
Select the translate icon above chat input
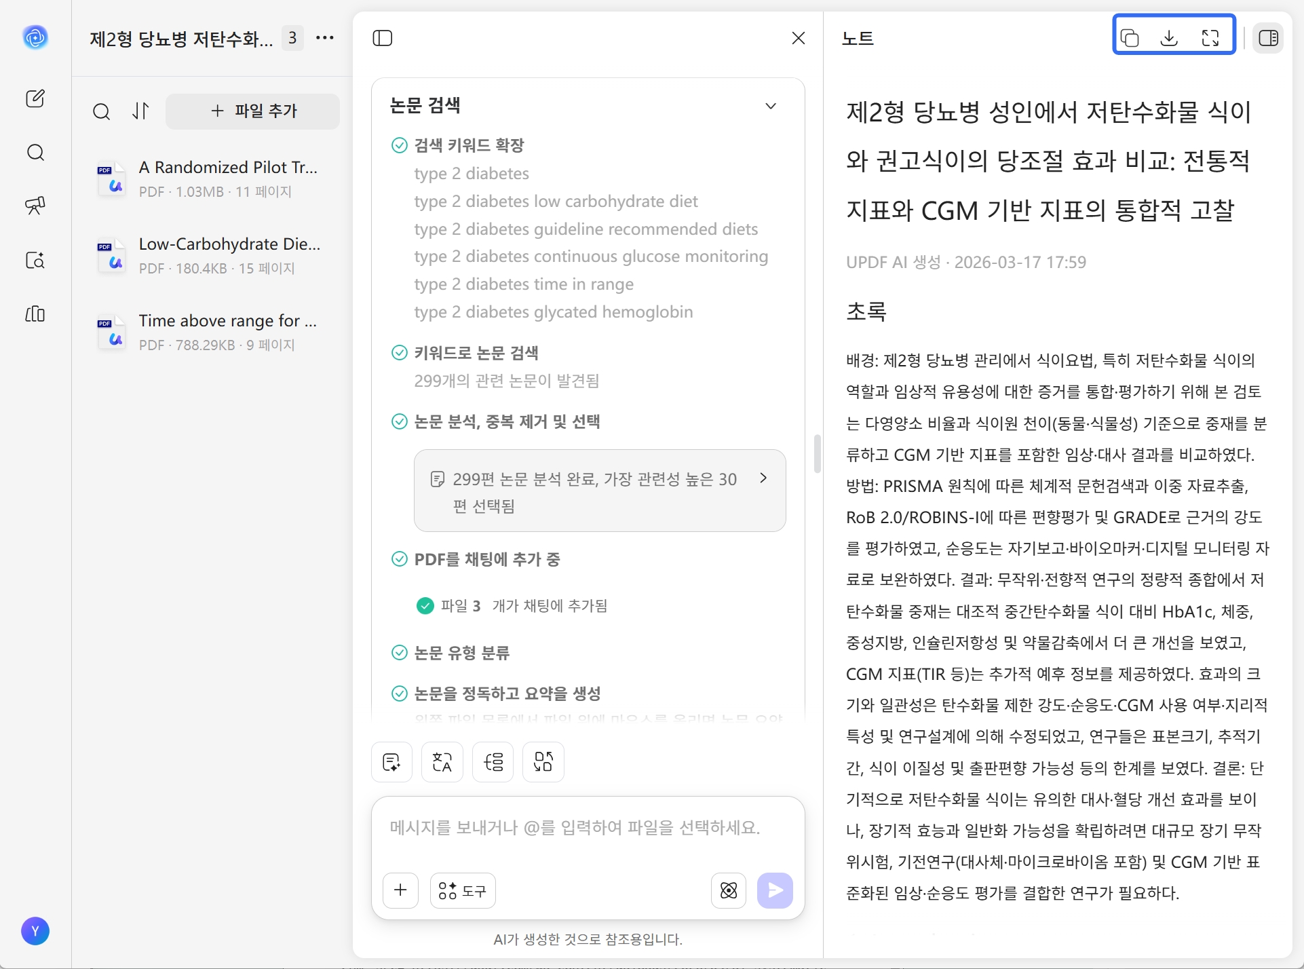[442, 761]
